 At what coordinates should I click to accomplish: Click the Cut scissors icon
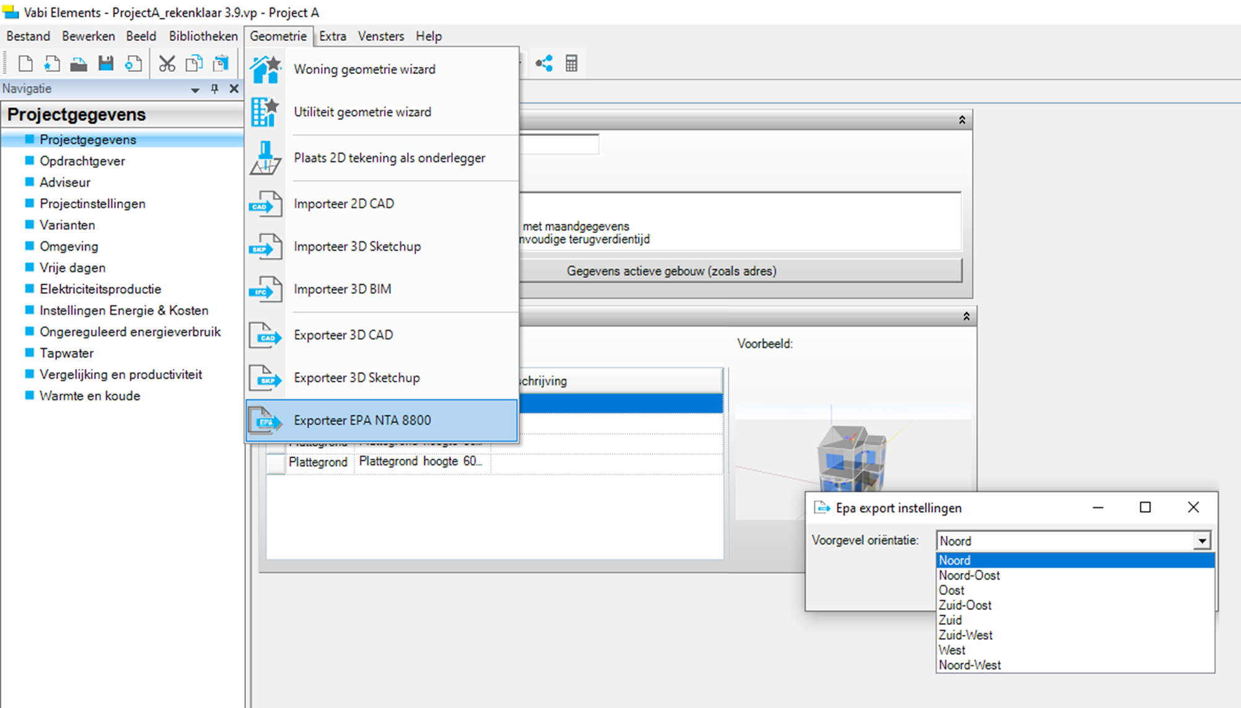click(167, 63)
